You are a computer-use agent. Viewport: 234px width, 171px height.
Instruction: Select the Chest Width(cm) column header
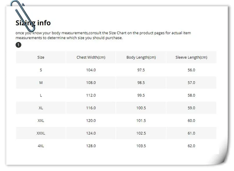coord(91,57)
